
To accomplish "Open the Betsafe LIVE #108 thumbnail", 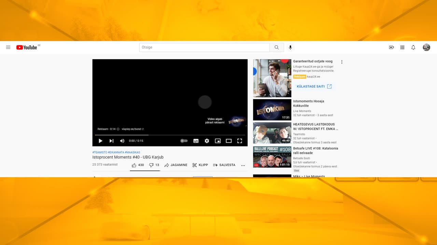I will tap(272, 157).
